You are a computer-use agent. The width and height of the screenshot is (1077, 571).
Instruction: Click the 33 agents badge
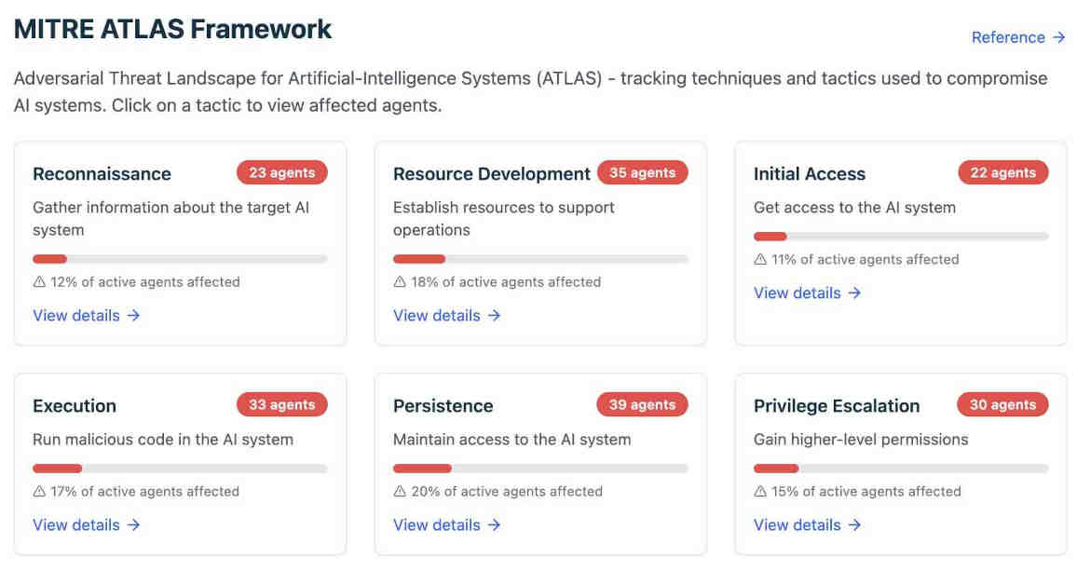282,404
